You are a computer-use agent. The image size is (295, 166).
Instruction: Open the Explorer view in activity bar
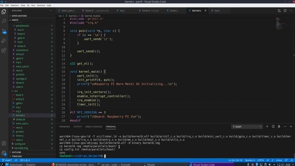(x=4, y=12)
